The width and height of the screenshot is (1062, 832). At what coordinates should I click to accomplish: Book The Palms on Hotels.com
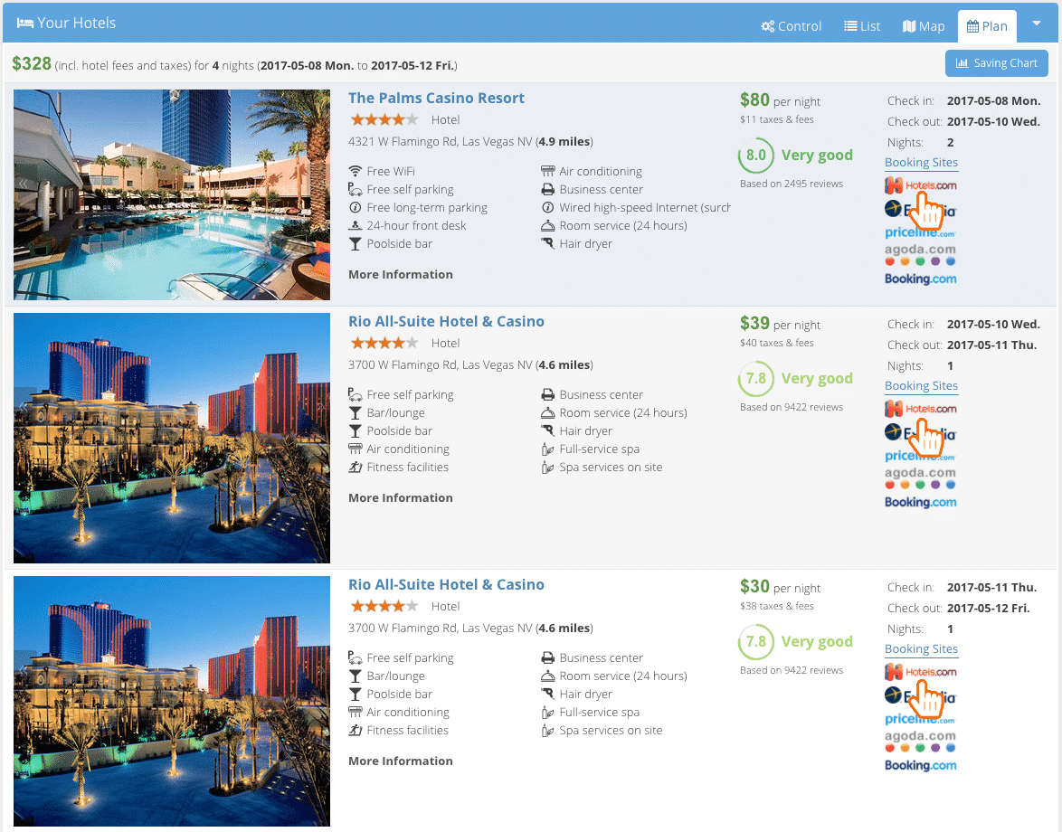921,185
